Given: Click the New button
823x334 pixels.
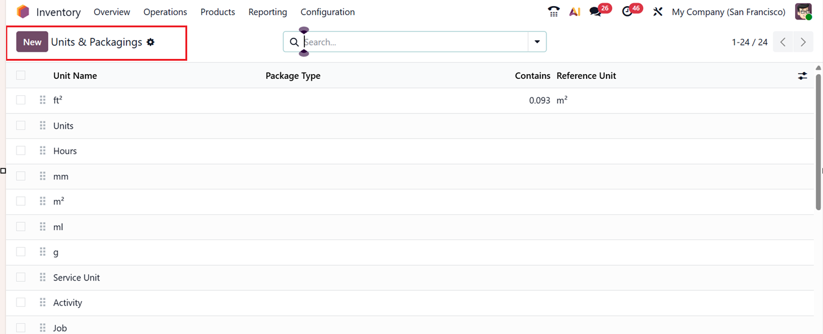Looking at the screenshot, I should [32, 42].
